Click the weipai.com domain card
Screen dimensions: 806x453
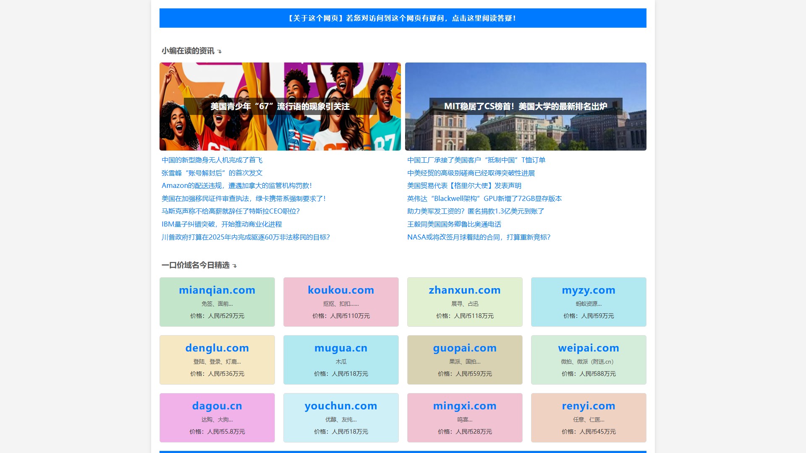click(x=589, y=359)
